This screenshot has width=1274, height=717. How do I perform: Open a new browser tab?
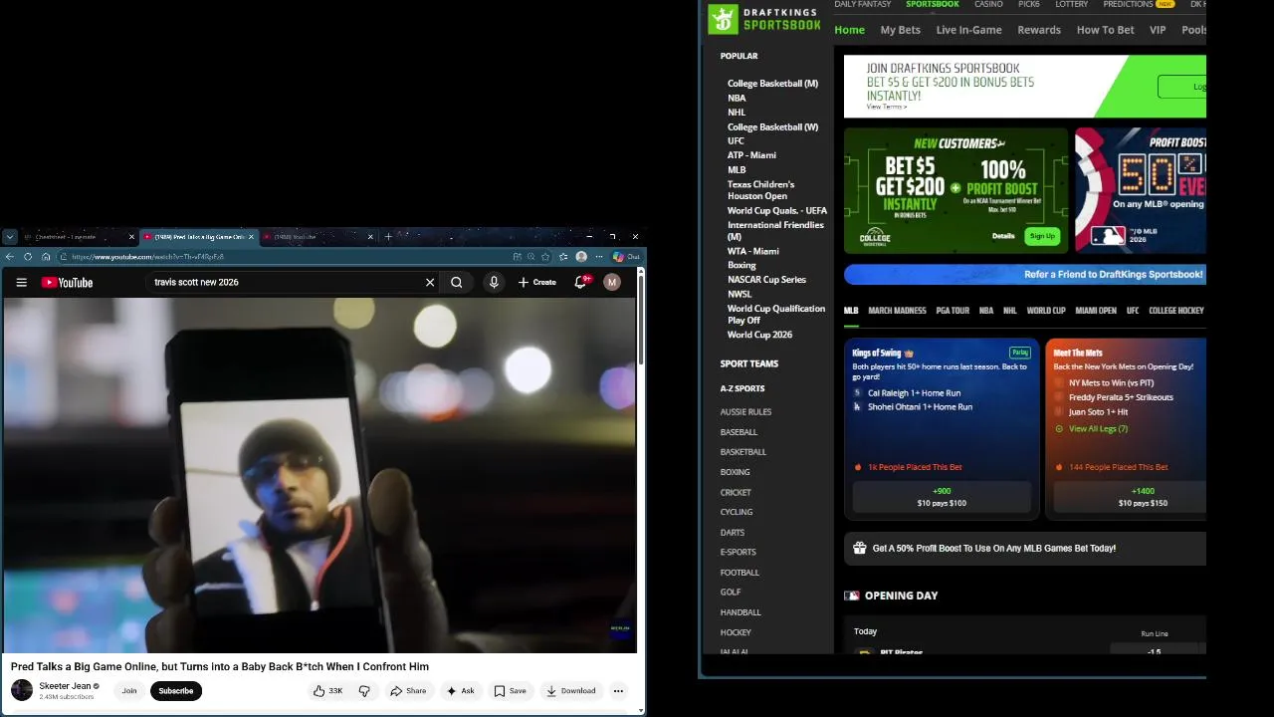pos(388,237)
